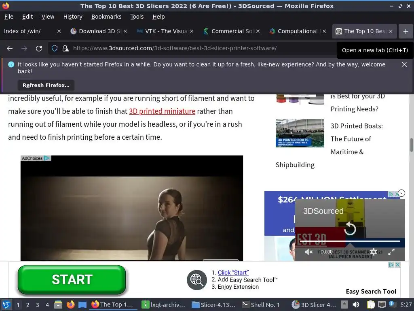Switch to the Shell No. 1 terminal
The height and width of the screenshot is (311, 414).
point(262,305)
